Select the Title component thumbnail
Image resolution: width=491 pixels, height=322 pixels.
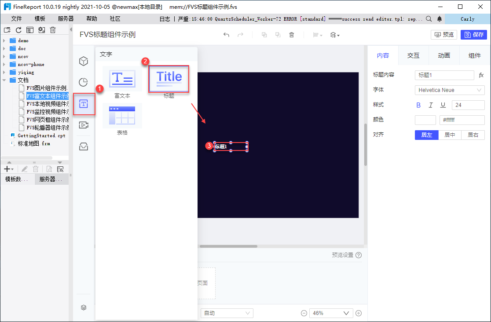[169, 79]
